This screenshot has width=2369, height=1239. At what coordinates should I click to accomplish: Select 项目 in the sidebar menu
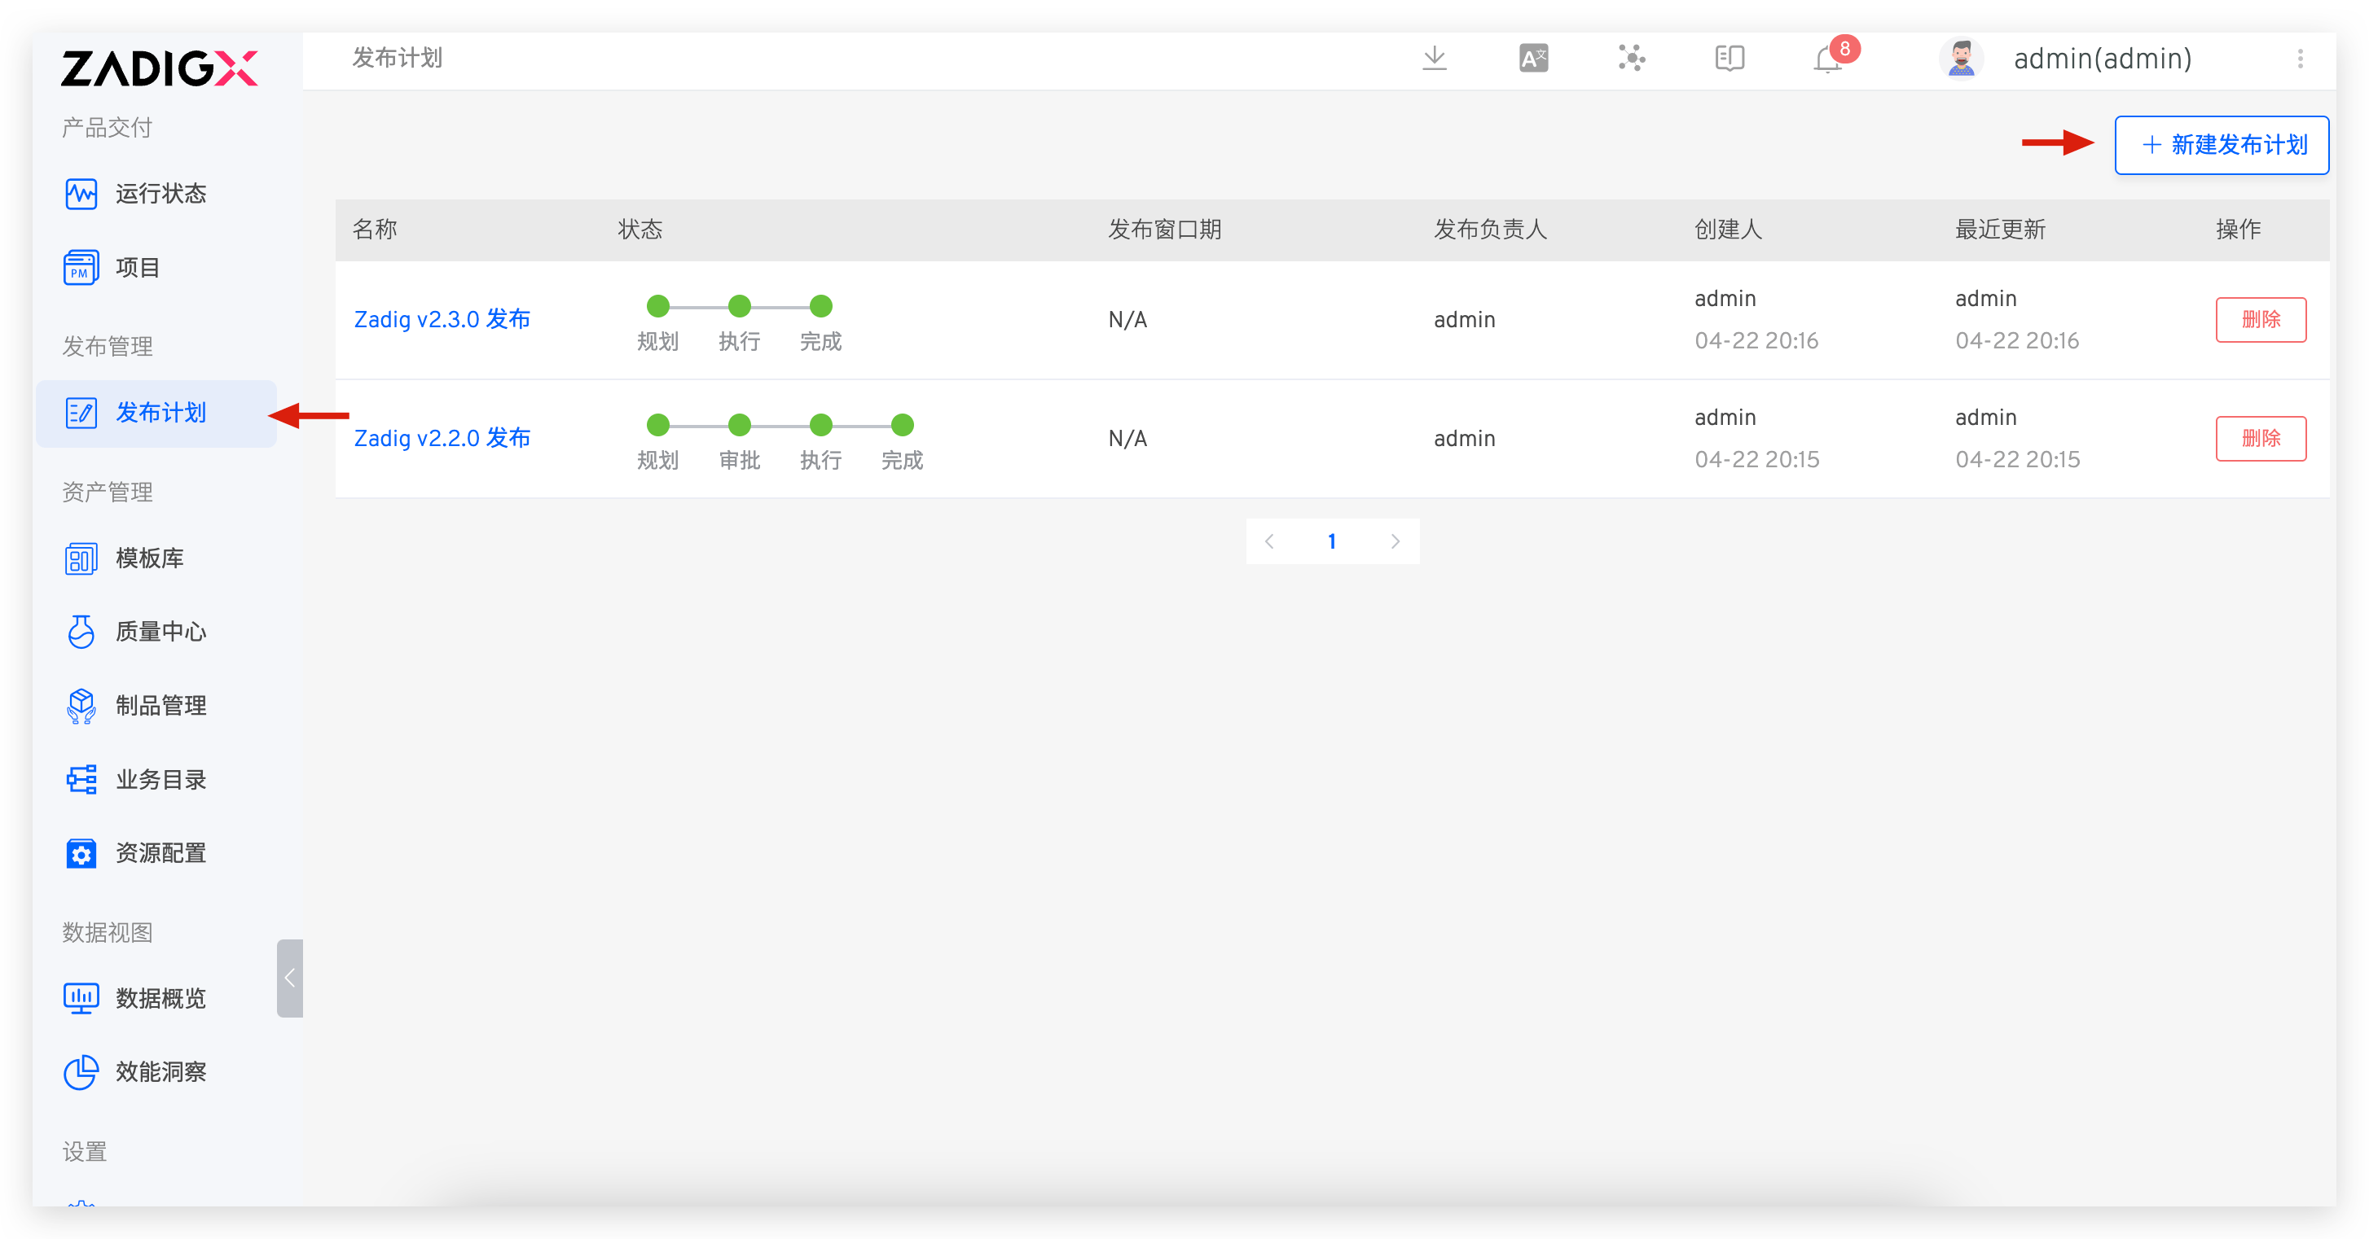click(x=137, y=268)
